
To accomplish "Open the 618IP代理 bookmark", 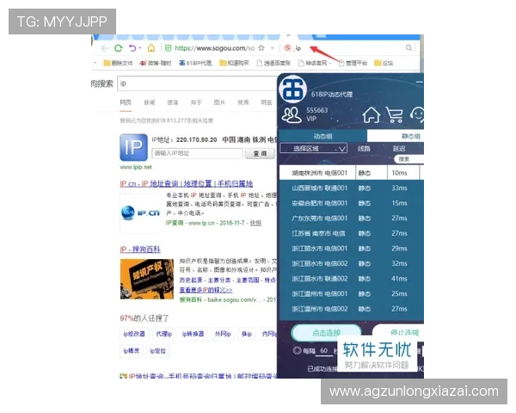I will [195, 63].
